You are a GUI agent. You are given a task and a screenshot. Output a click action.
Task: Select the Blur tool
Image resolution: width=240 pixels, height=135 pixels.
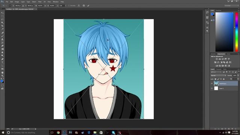click(2, 52)
